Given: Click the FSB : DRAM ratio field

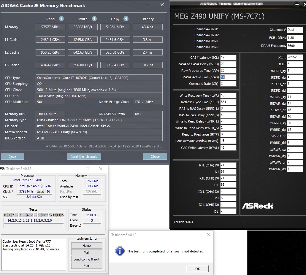Looking at the screenshot, I should (x=295, y=38).
